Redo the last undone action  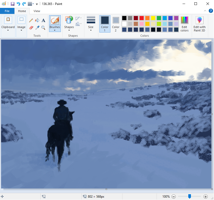point(24,4)
